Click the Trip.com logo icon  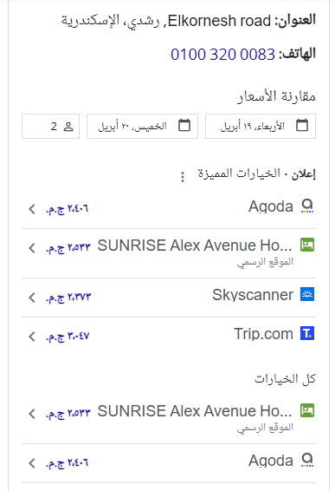307,333
